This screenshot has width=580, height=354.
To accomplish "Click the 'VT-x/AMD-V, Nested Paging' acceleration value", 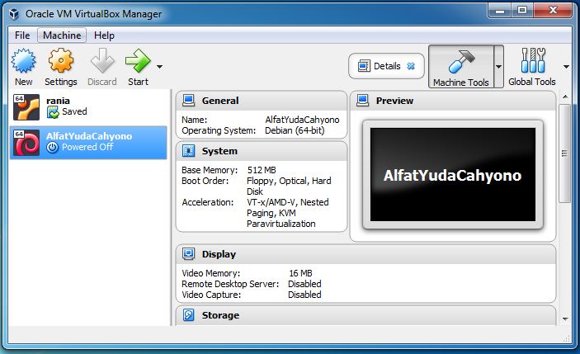I will 288,207.
